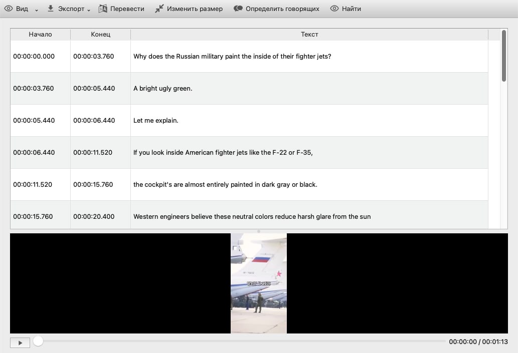Click start time 00:00:05.440
The width and height of the screenshot is (518, 353).
[x=34, y=120]
